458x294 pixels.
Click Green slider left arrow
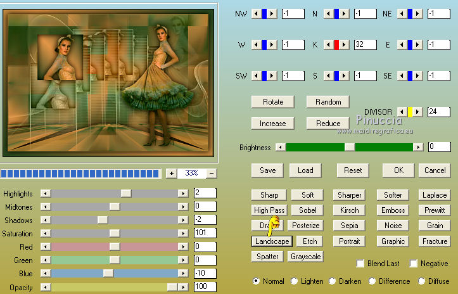point(46,260)
